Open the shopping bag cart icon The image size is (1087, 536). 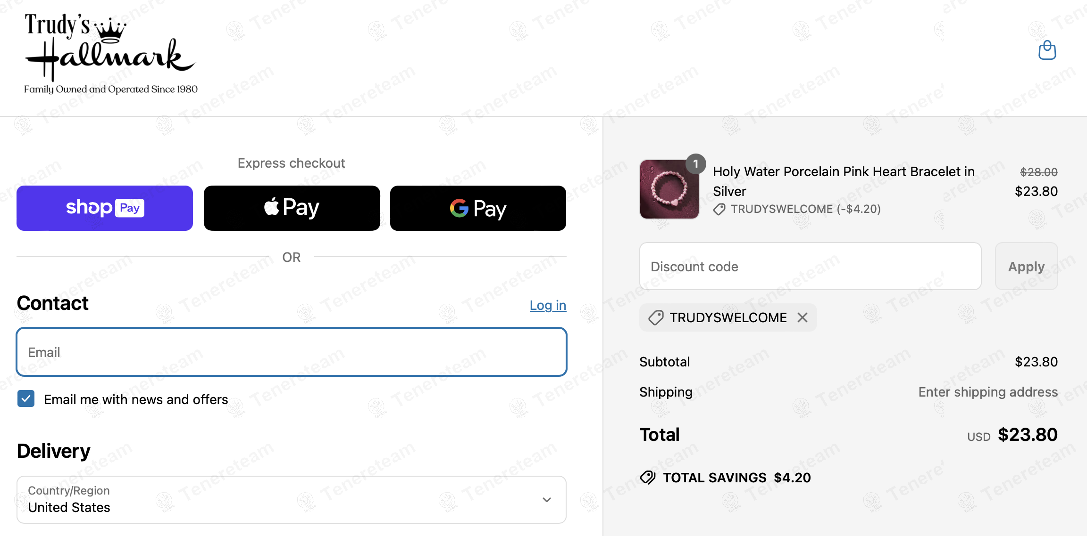pyautogui.click(x=1047, y=50)
